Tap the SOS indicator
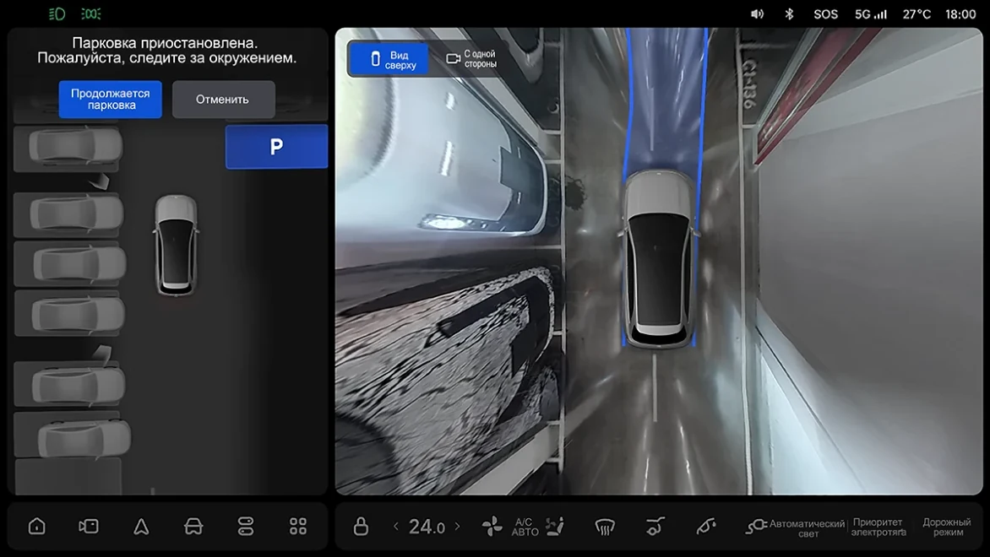Screen dimensions: 990x557 tap(826, 14)
